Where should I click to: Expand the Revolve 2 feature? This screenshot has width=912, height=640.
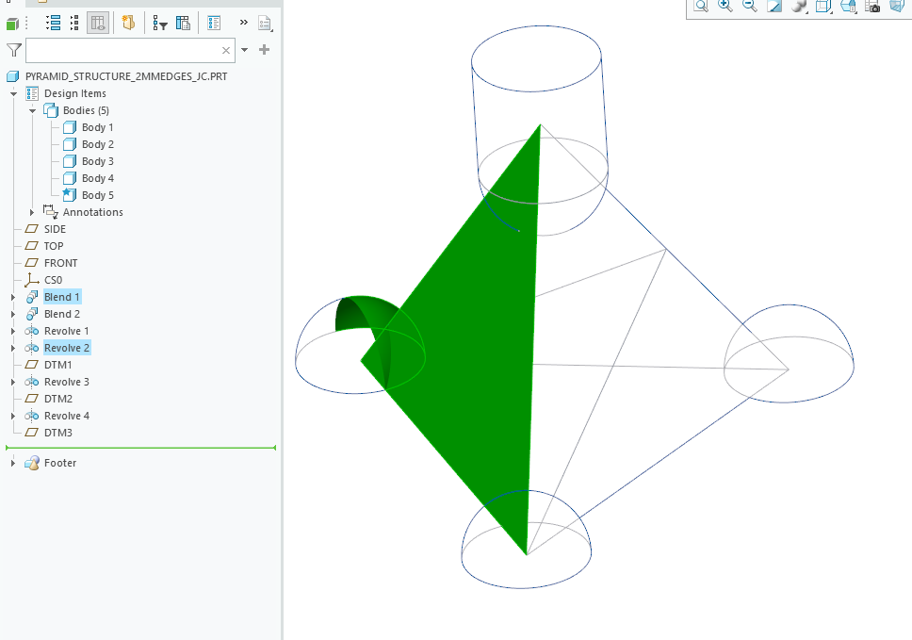(x=13, y=348)
